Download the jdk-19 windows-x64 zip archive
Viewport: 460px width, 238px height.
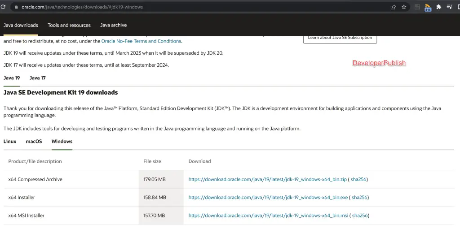(x=268, y=179)
